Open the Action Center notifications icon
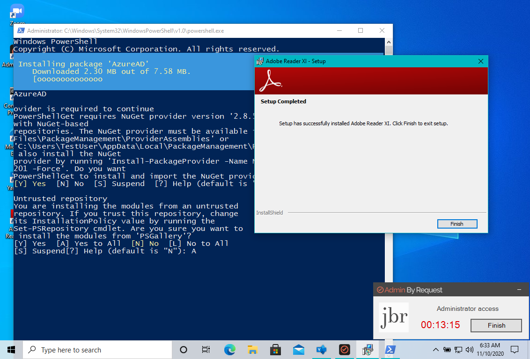Image resolution: width=530 pixels, height=359 pixels. [x=515, y=350]
